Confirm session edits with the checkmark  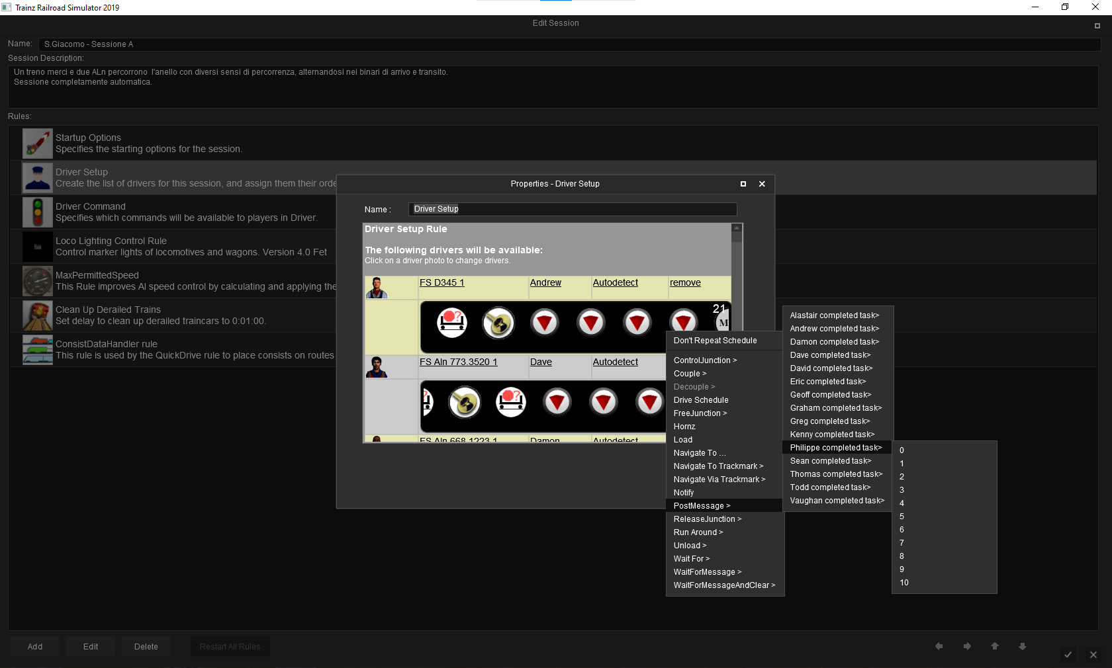click(1068, 655)
